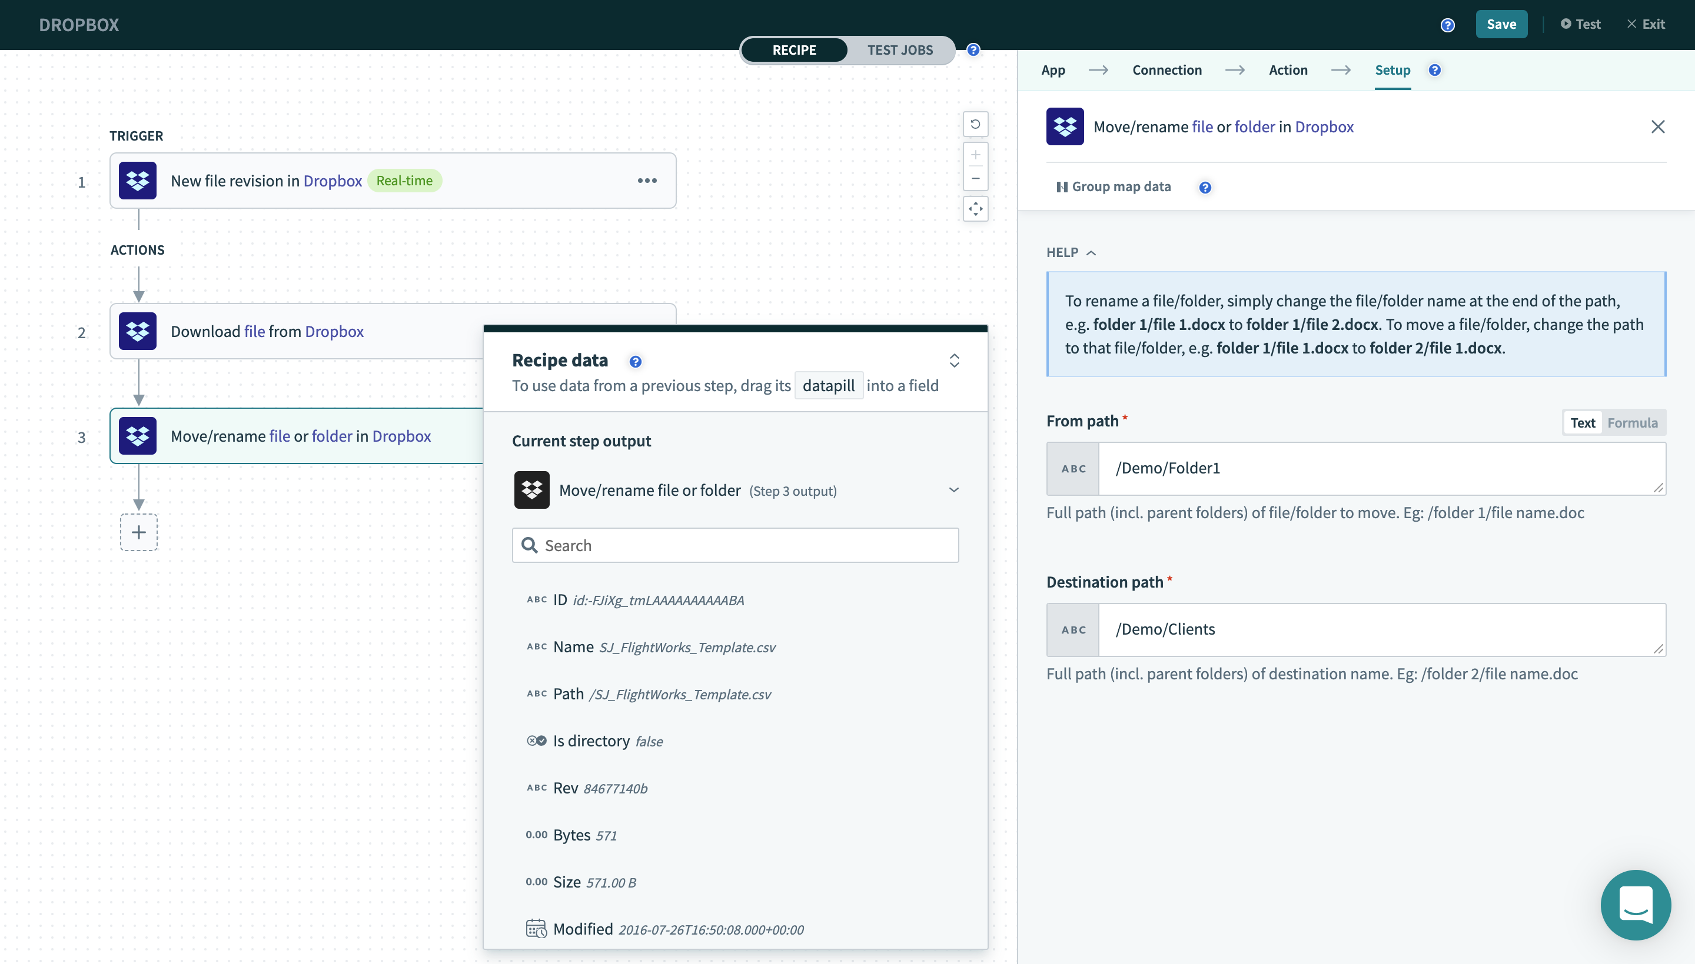
Task: Collapse Step 3 output datapill list
Action: (x=953, y=490)
